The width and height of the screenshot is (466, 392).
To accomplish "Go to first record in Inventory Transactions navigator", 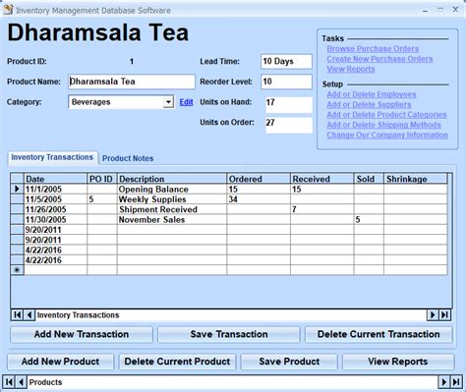I will pyautogui.click(x=17, y=315).
